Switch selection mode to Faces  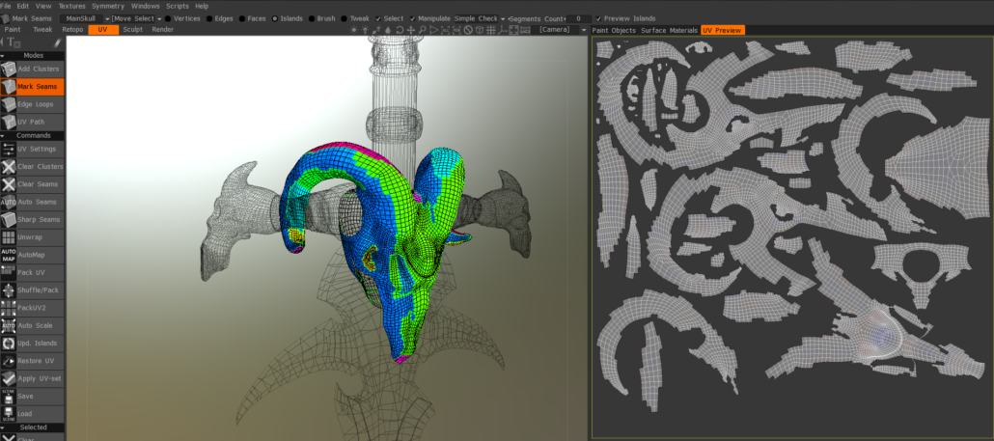click(x=241, y=18)
